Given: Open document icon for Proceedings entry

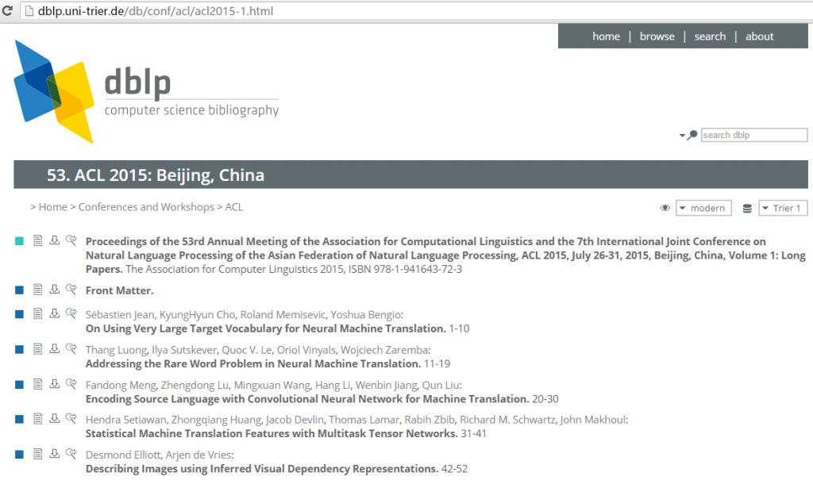Looking at the screenshot, I should point(37,240).
